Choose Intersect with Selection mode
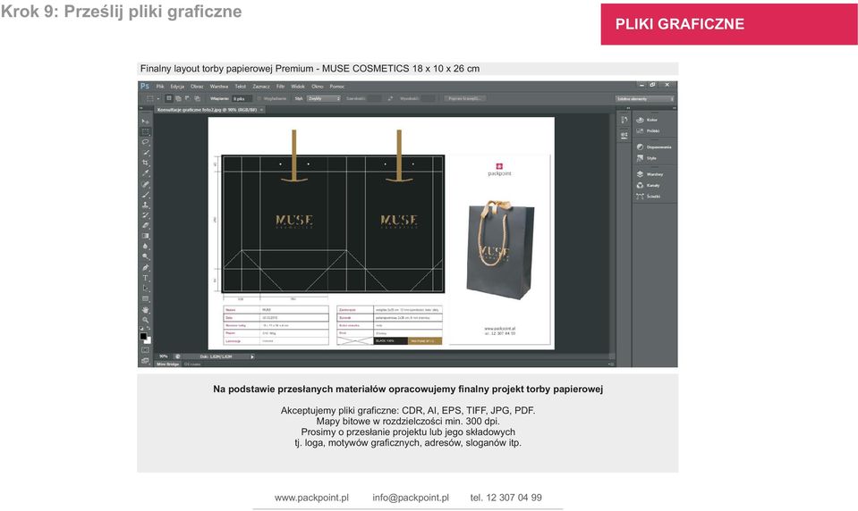 click(x=197, y=98)
